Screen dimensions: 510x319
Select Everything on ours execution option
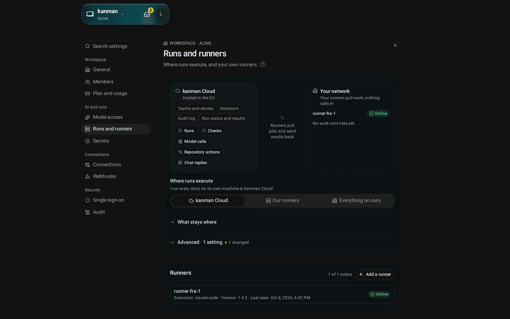coord(356,201)
